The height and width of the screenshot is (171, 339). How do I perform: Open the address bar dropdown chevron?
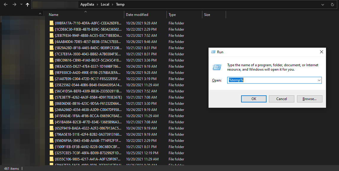323,4
